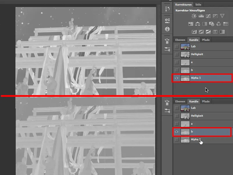Switch to the Korrekturen tab

(x=183, y=4)
